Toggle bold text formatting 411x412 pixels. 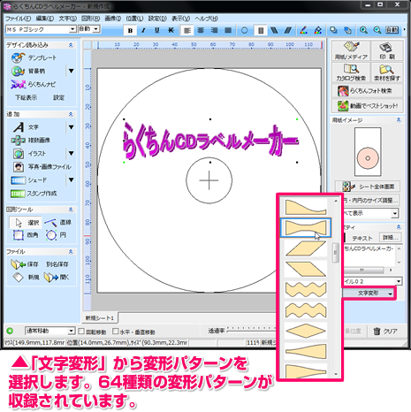point(130,30)
